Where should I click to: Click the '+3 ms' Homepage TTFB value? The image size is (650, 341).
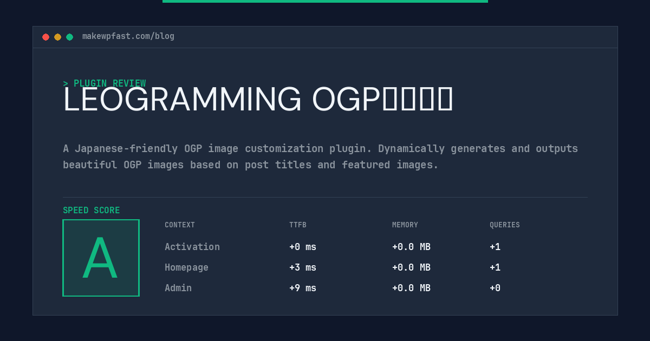coord(303,267)
